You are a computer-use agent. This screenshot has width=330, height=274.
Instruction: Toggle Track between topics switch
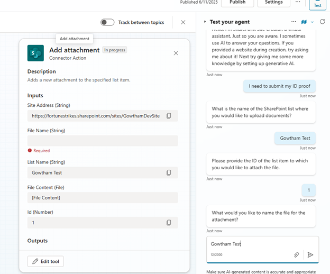point(107,22)
